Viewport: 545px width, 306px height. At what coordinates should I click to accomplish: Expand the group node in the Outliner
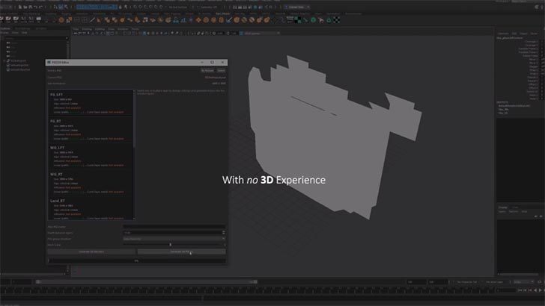click(x=3, y=60)
